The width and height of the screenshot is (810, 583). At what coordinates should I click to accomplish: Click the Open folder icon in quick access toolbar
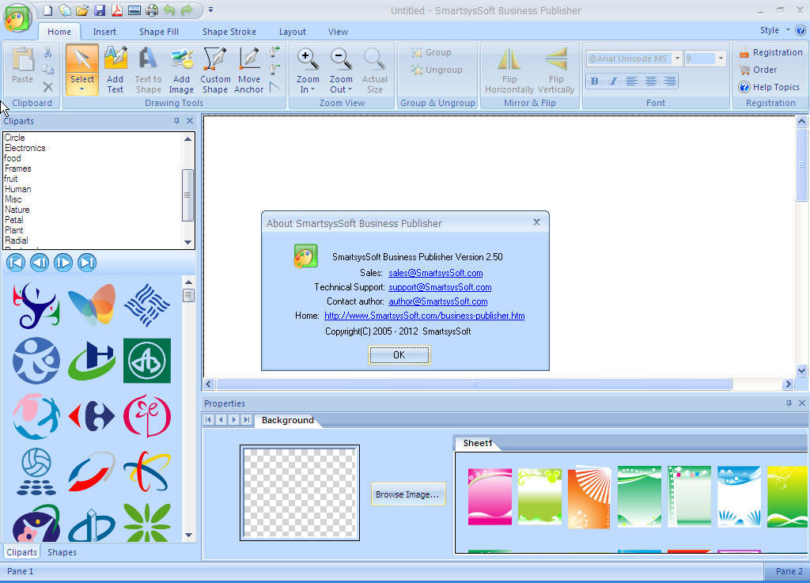pyautogui.click(x=82, y=9)
